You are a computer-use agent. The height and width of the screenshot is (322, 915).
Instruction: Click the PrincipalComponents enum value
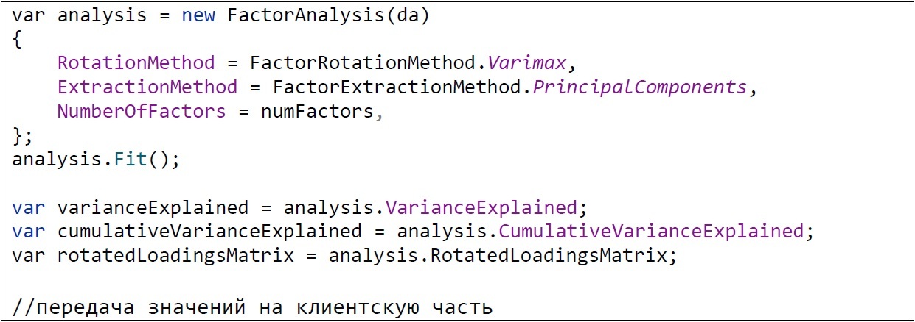(x=639, y=87)
